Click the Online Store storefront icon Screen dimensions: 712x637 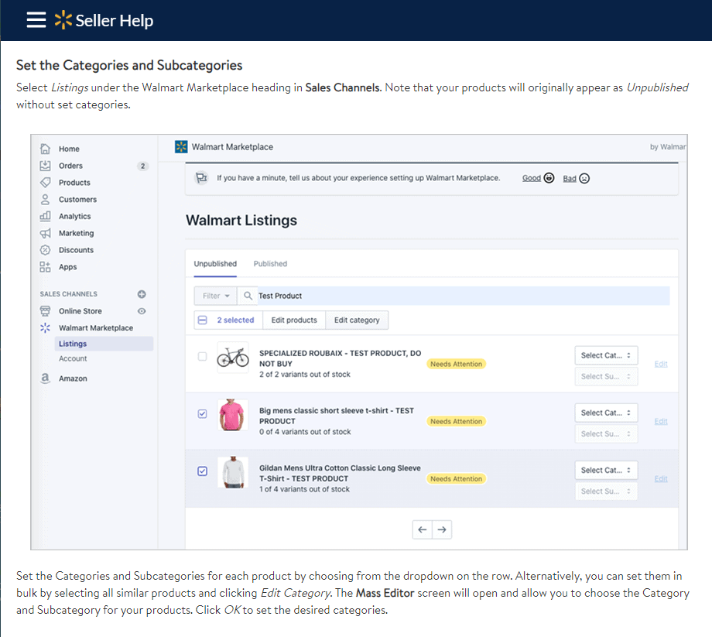tap(45, 311)
